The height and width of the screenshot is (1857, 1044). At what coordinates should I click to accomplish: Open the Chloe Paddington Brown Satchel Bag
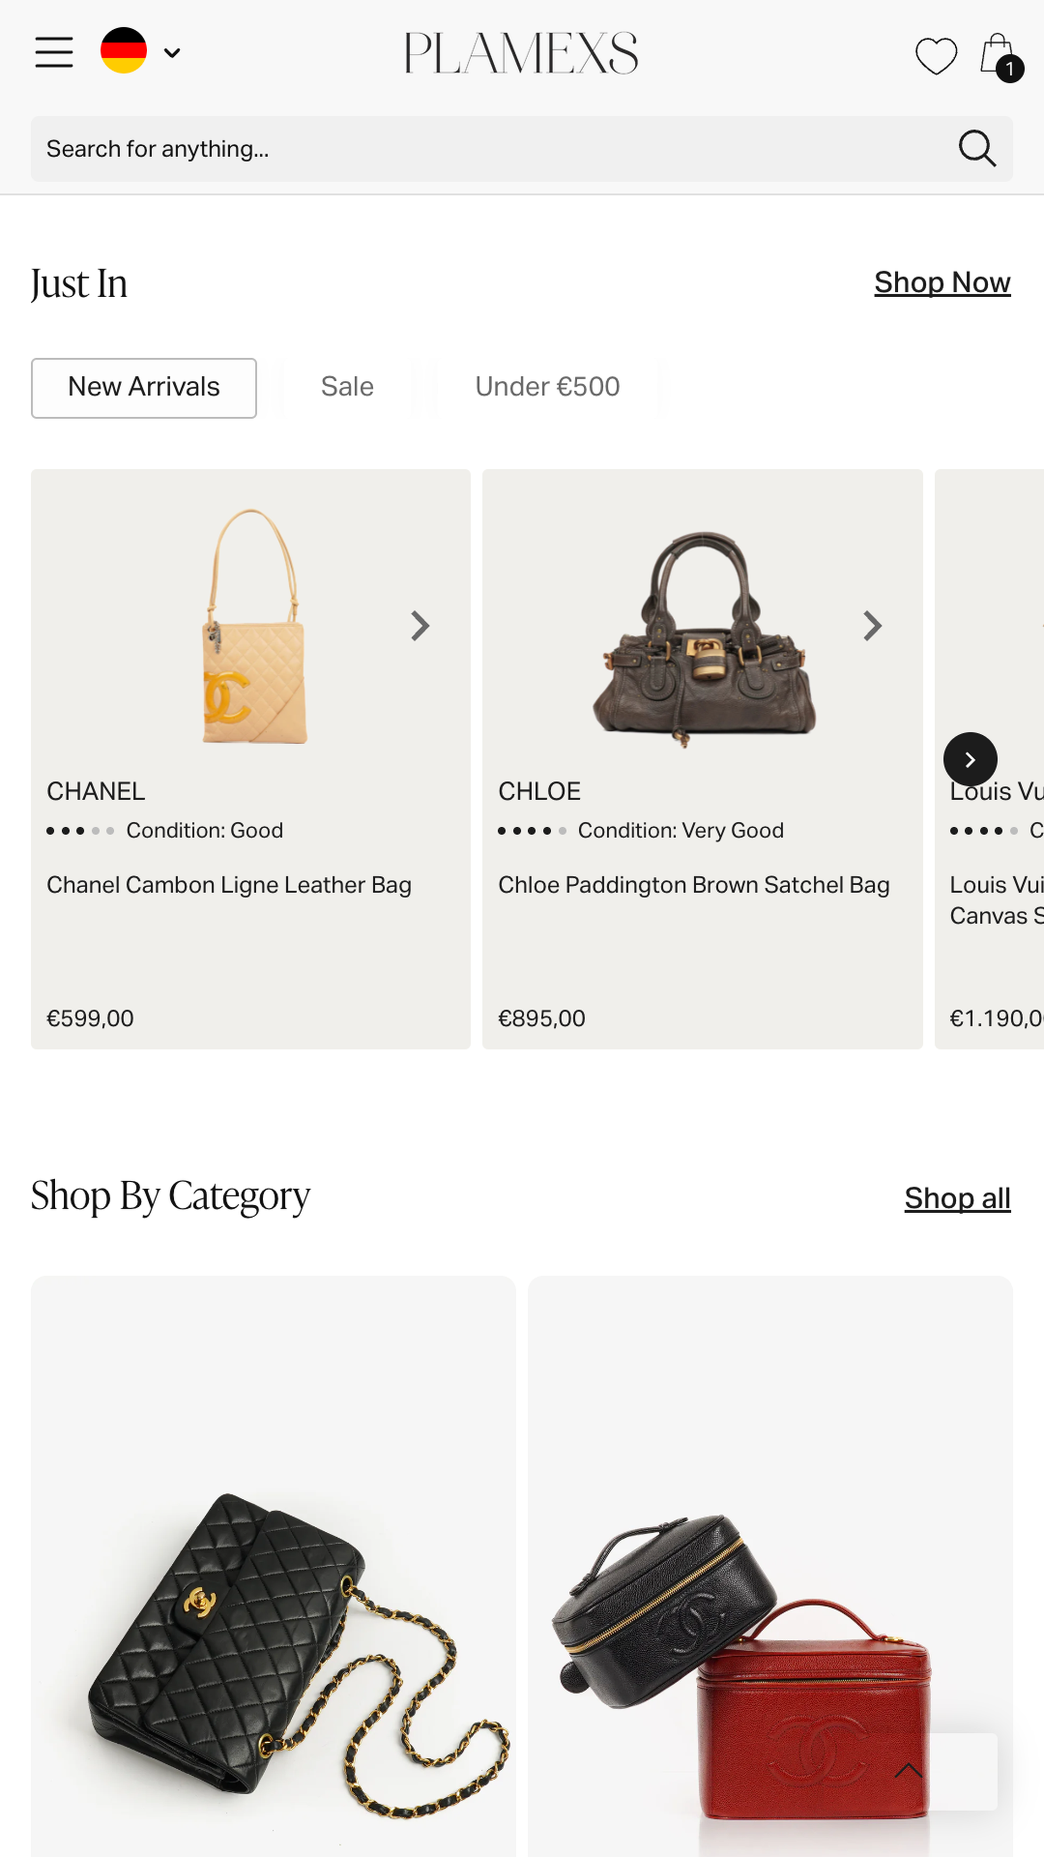coord(694,885)
